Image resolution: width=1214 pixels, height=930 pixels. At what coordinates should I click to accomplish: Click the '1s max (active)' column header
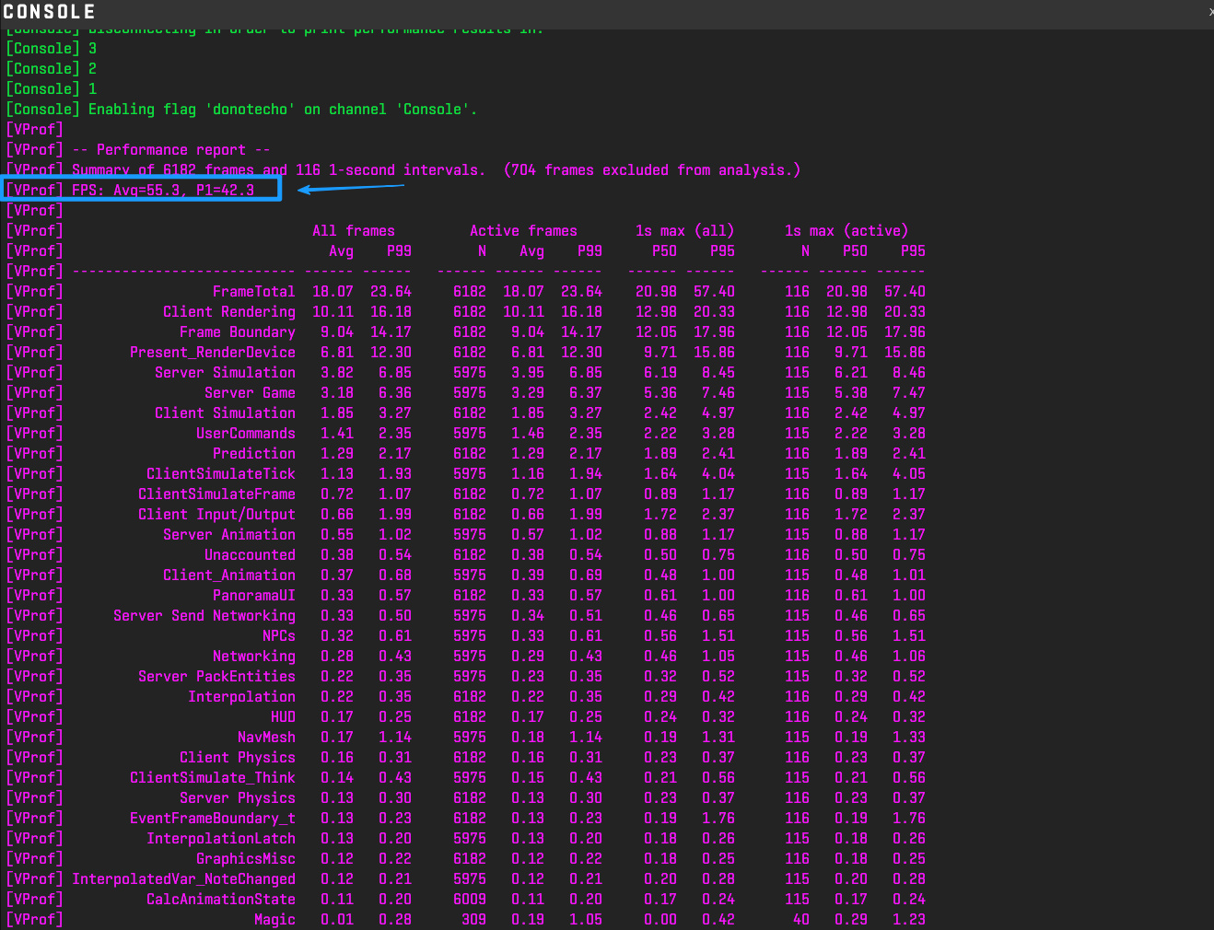(x=846, y=231)
